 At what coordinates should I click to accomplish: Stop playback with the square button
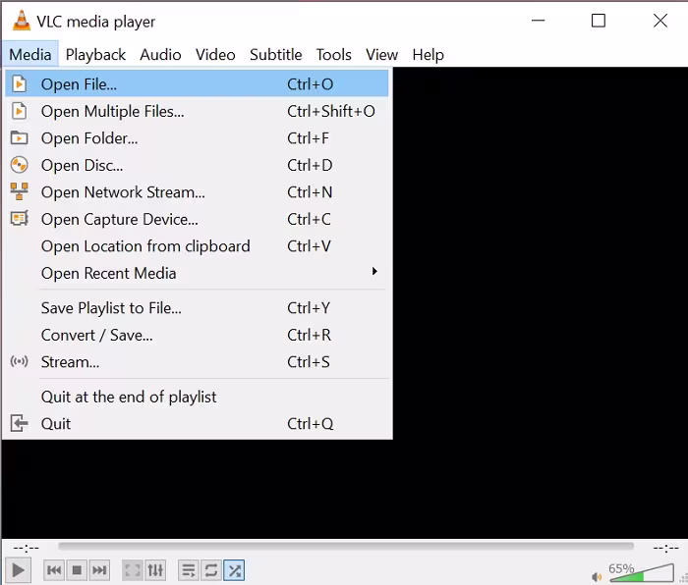tap(77, 570)
